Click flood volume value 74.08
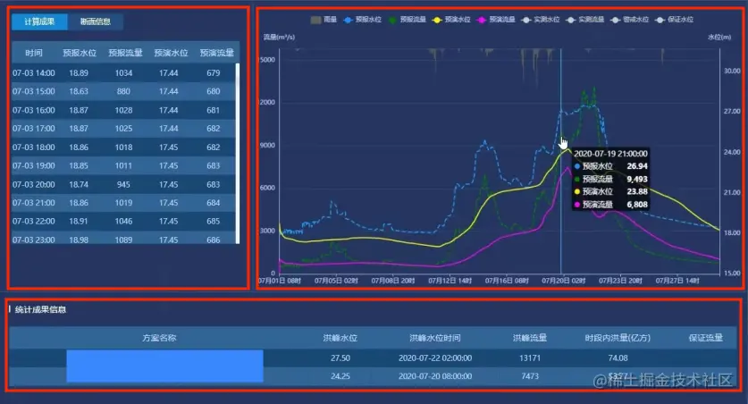Image resolution: width=748 pixels, height=404 pixels. pyautogui.click(x=618, y=358)
